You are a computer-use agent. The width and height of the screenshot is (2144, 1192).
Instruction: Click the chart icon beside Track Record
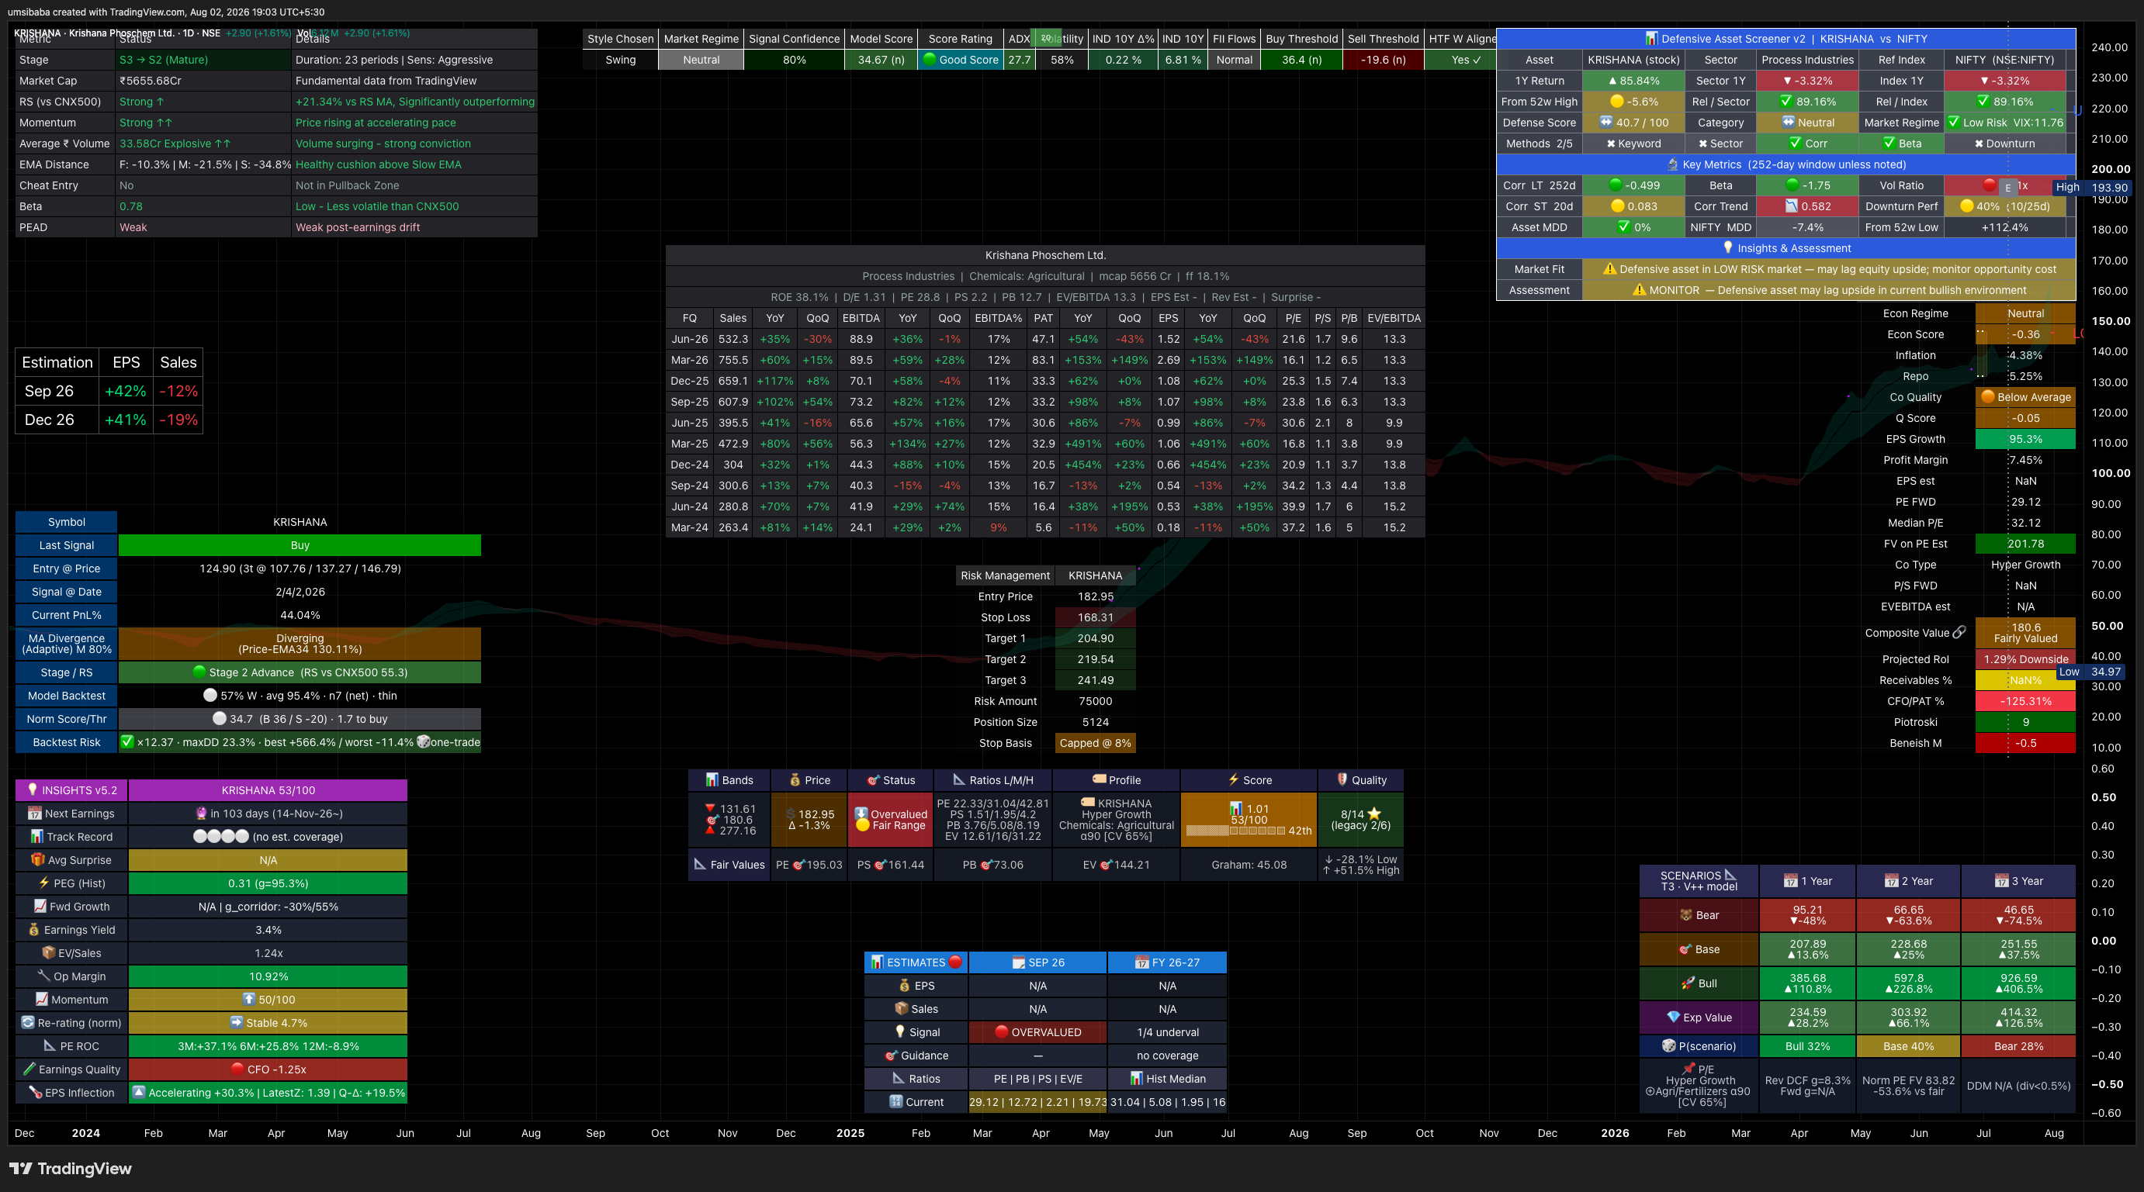click(x=37, y=837)
